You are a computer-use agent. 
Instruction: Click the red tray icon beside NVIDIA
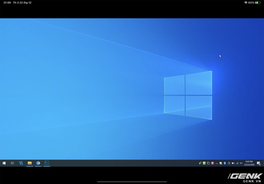[212, 163]
